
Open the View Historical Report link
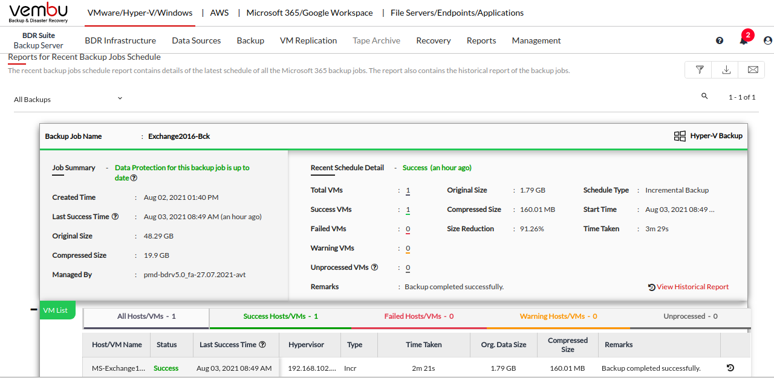point(688,287)
